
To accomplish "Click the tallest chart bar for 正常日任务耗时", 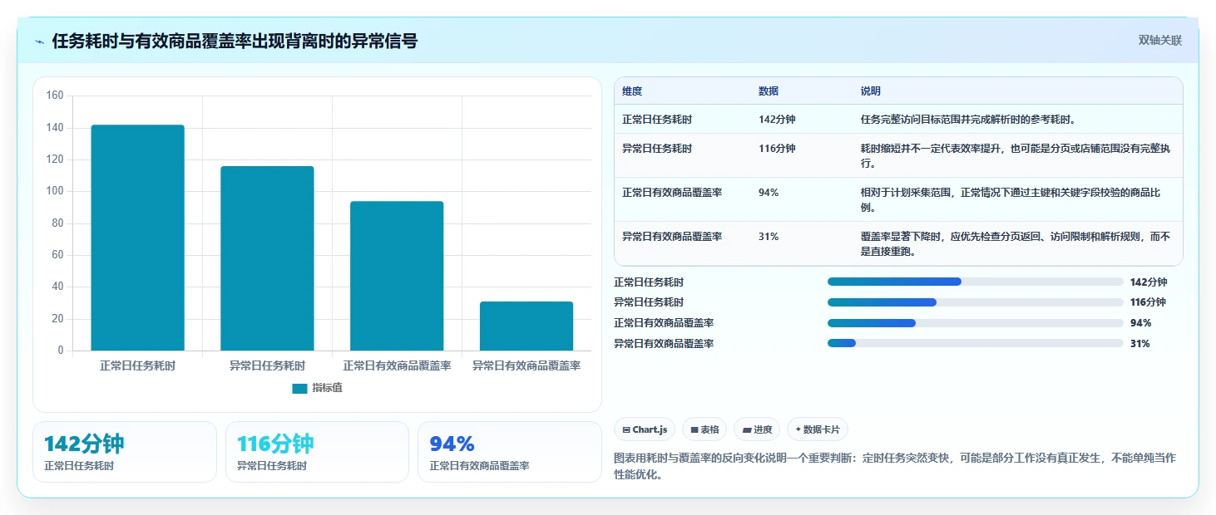I will (137, 238).
